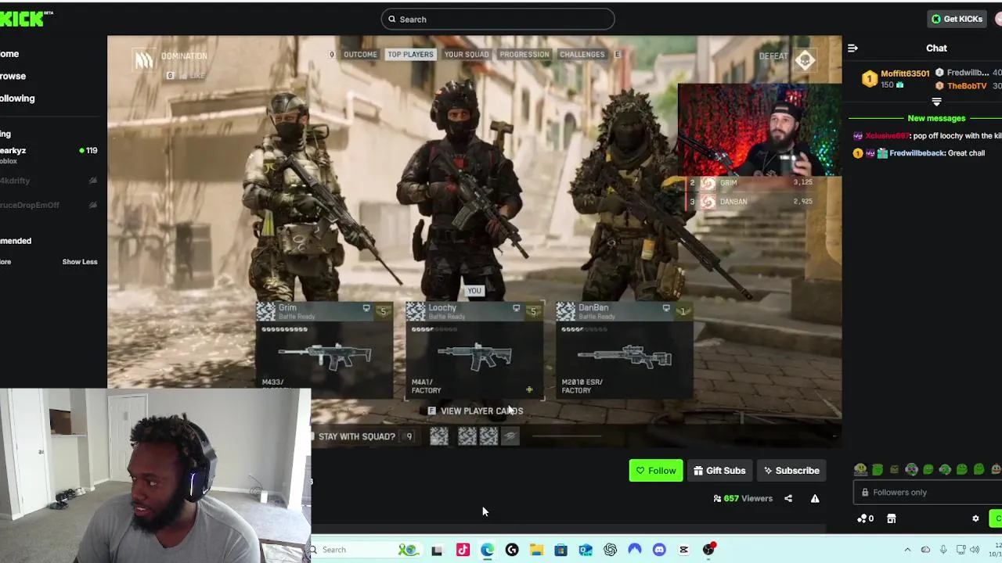Open Following in sidebar
Viewport: 1002px width, 563px height.
click(x=17, y=99)
